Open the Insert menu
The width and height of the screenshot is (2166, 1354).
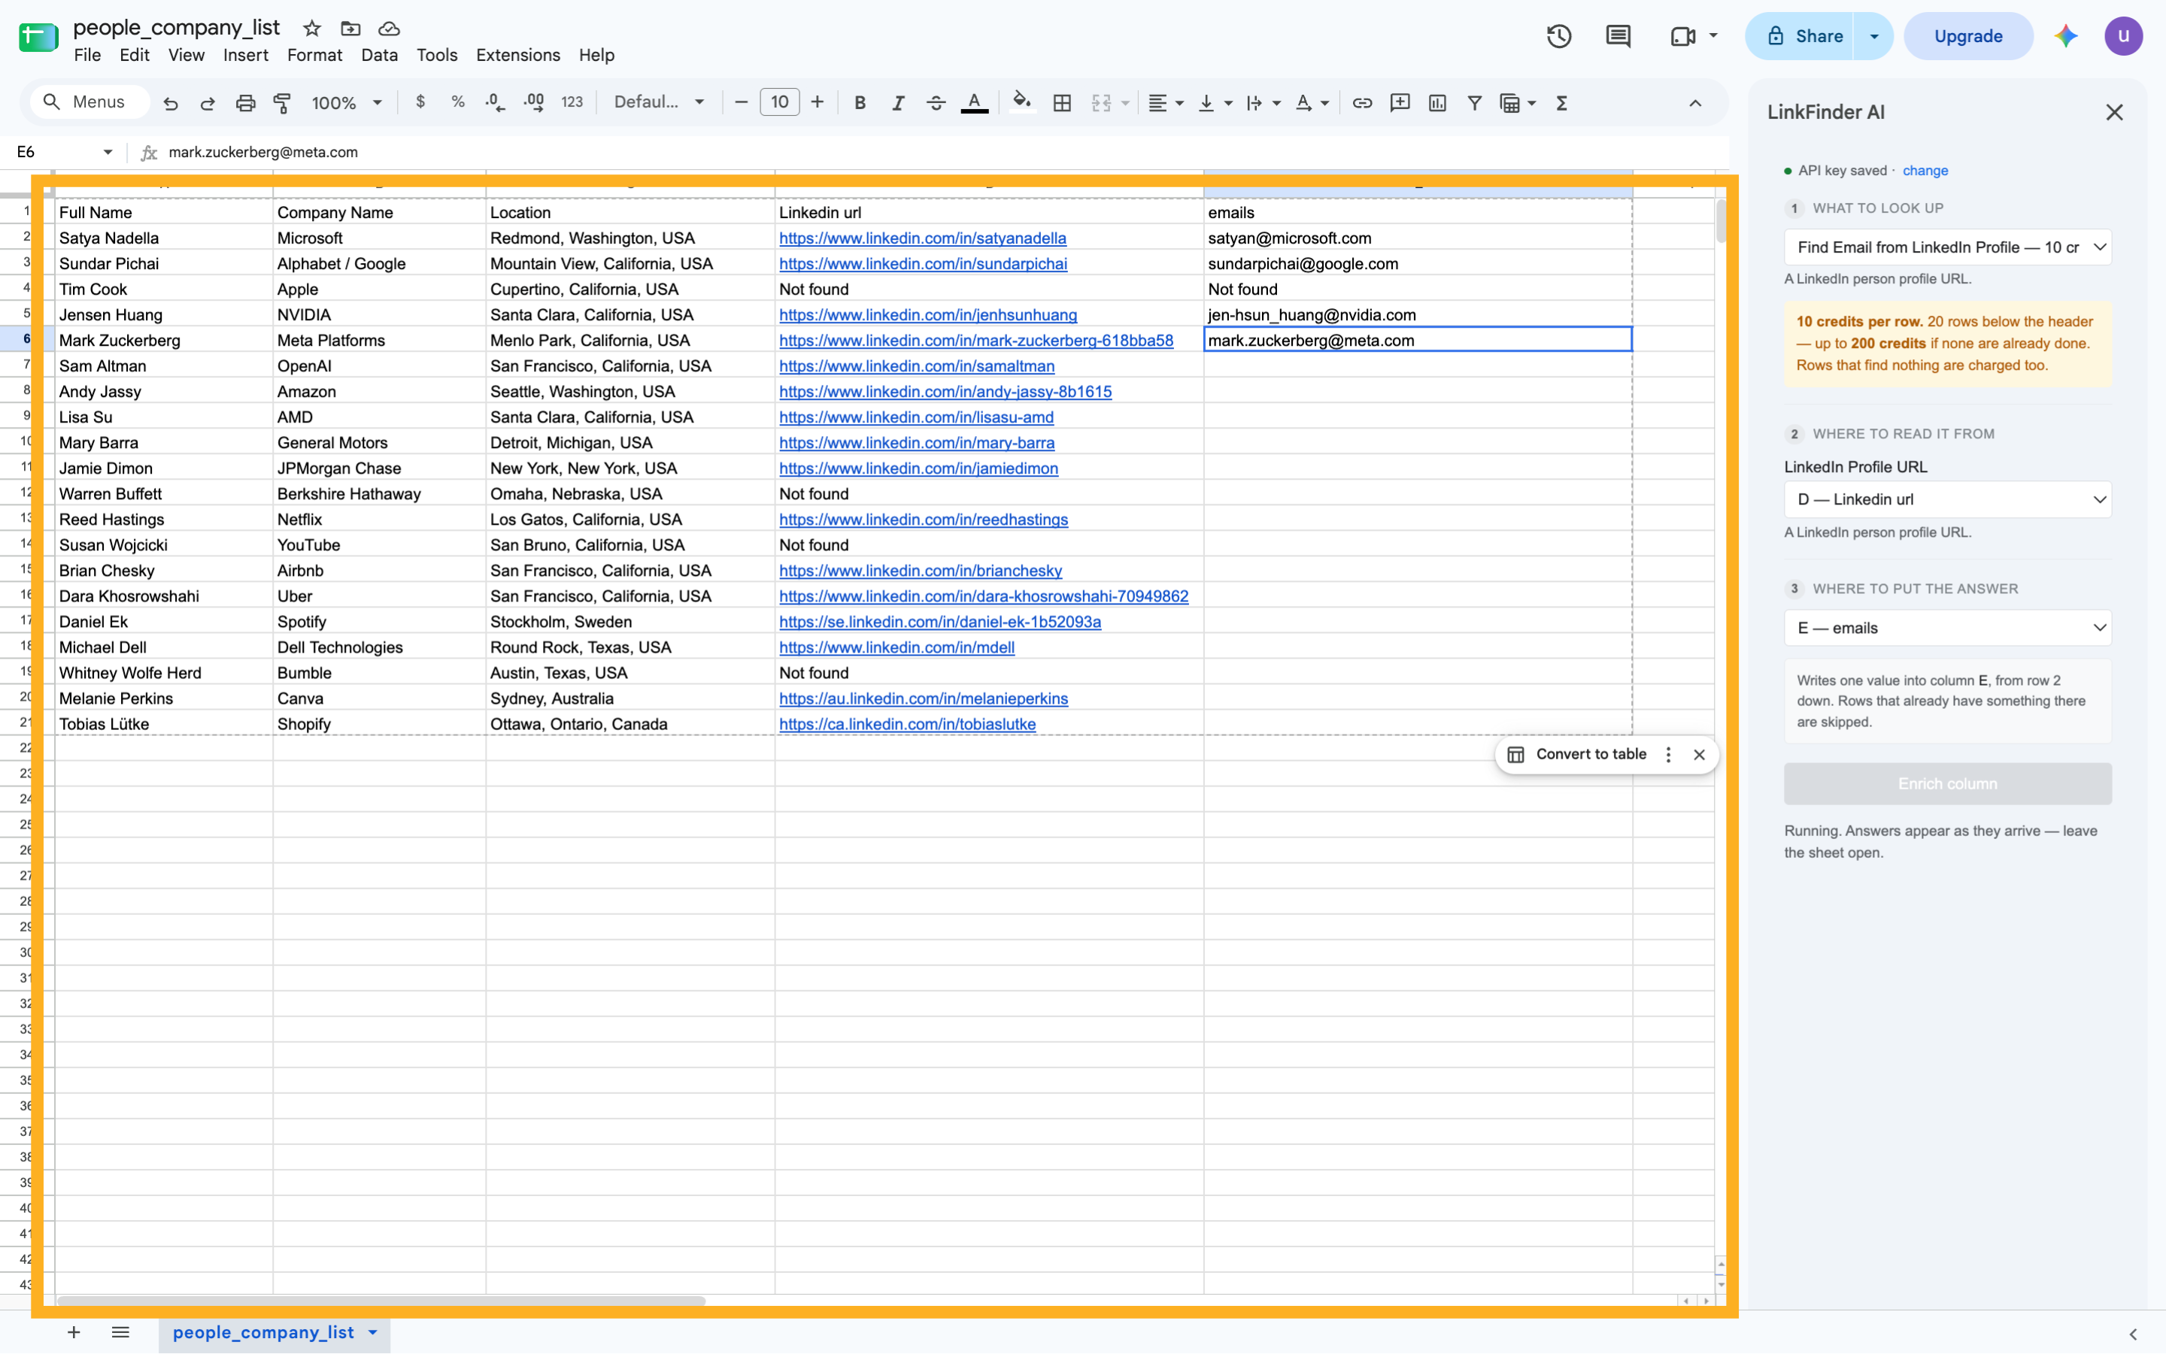tap(245, 56)
